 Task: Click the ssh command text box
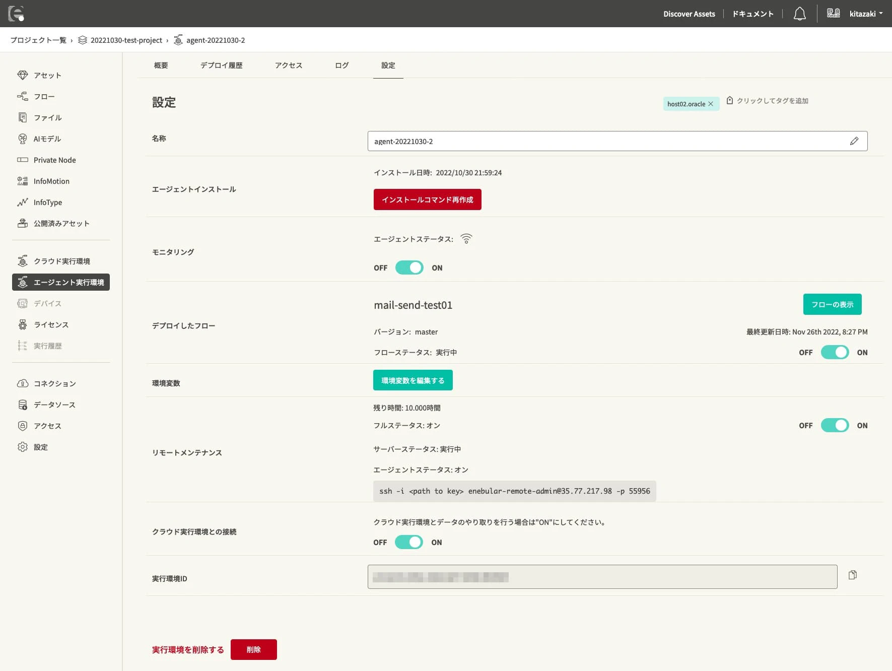pyautogui.click(x=515, y=491)
